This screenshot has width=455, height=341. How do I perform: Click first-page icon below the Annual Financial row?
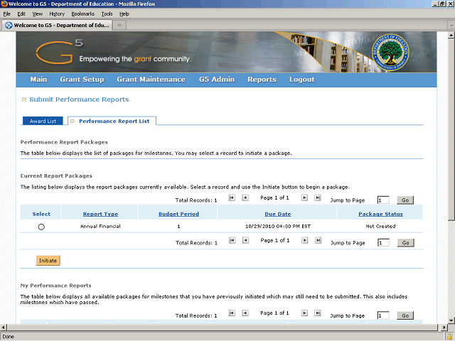[232, 240]
